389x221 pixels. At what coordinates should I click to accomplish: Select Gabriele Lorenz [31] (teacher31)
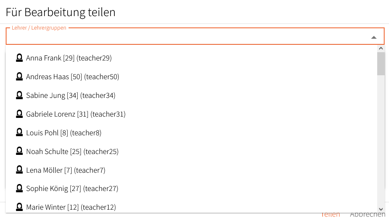pos(191,114)
